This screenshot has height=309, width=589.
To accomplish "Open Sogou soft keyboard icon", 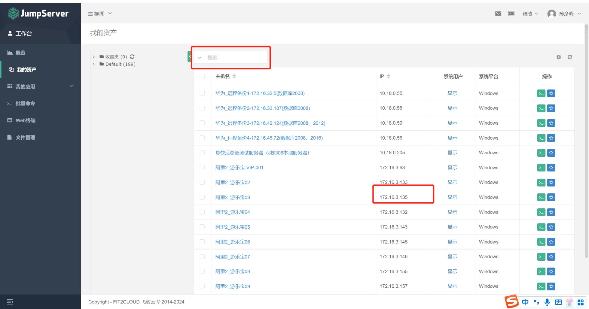I will click(558, 302).
